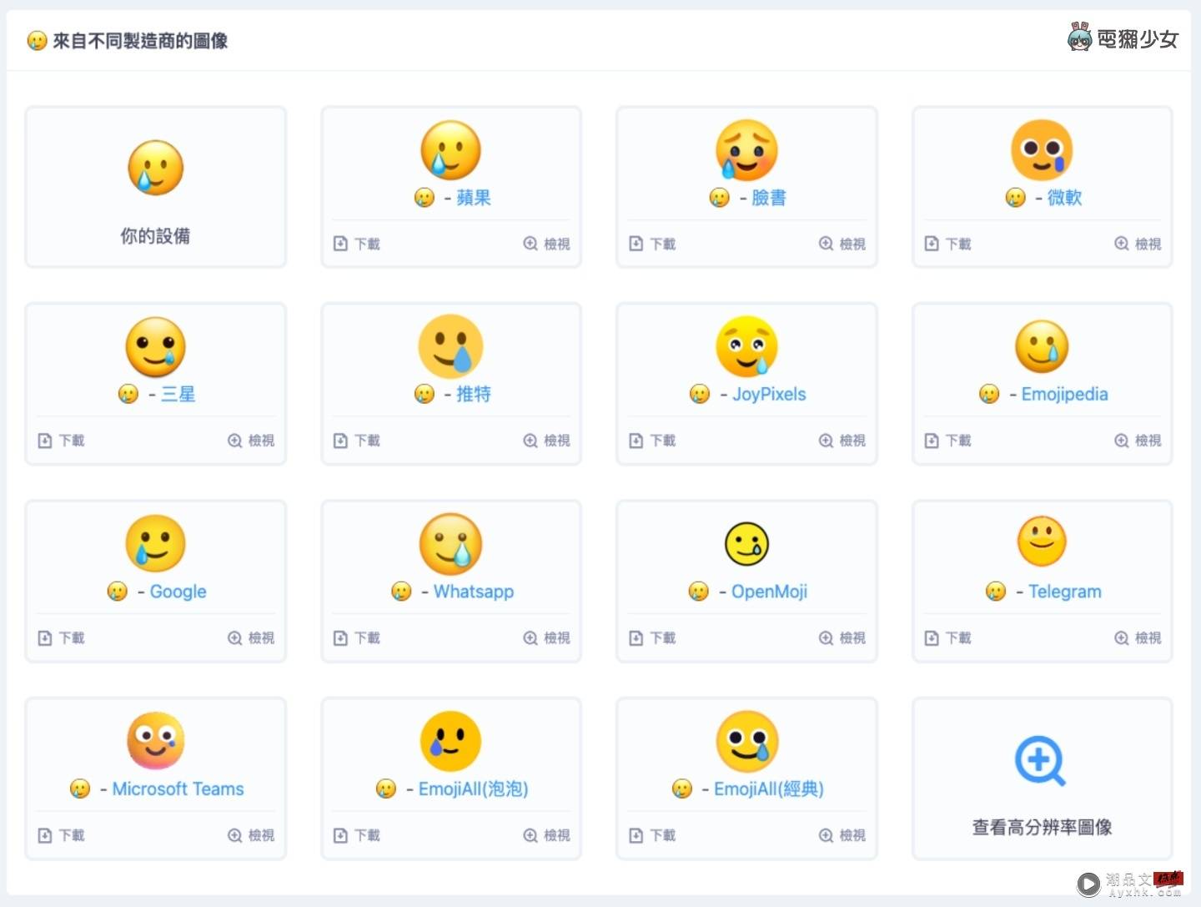Click the 電獺少女 logo
The width and height of the screenshot is (1201, 907).
(x=1123, y=38)
